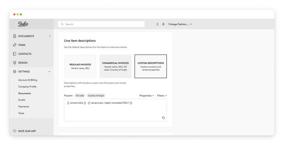This screenshot has height=145, width=284.
Task: Open the Payments settings subpage
Action: coord(24,107)
